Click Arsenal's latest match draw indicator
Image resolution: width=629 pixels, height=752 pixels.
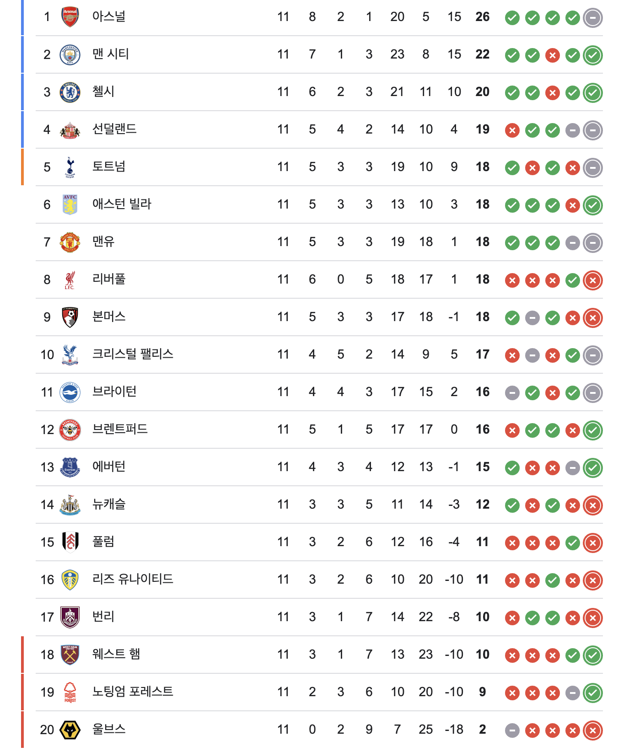coord(593,18)
